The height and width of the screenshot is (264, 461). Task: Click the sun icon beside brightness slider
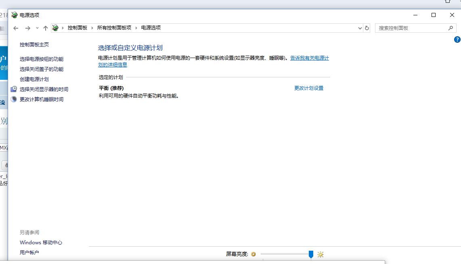tap(321, 254)
